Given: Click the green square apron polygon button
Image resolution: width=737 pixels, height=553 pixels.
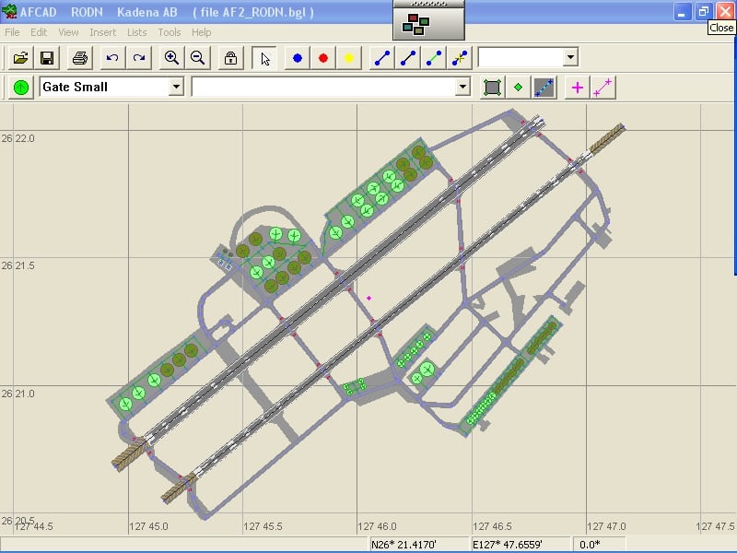Looking at the screenshot, I should tap(493, 88).
